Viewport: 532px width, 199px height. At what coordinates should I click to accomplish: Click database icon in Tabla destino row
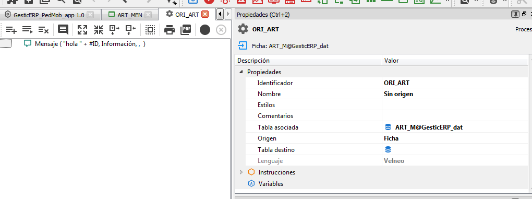388,149
